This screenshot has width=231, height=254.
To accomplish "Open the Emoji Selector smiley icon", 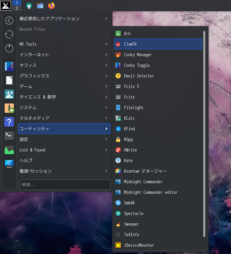I will pos(118,76).
